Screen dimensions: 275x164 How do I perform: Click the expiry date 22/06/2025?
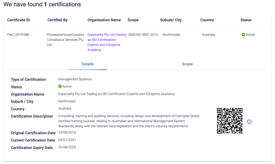click(x=67, y=147)
